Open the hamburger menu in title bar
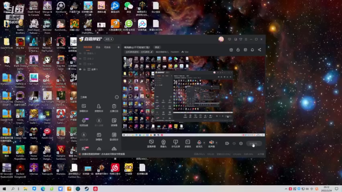This screenshot has width=342, height=192. [246, 39]
